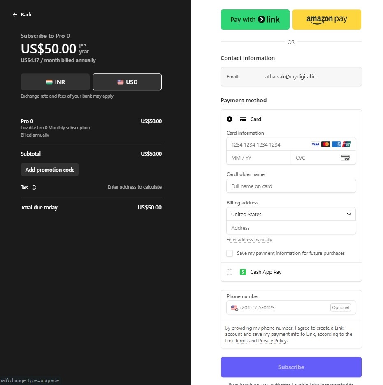Click Enter address manually link
This screenshot has width=383, height=385.
(x=249, y=240)
